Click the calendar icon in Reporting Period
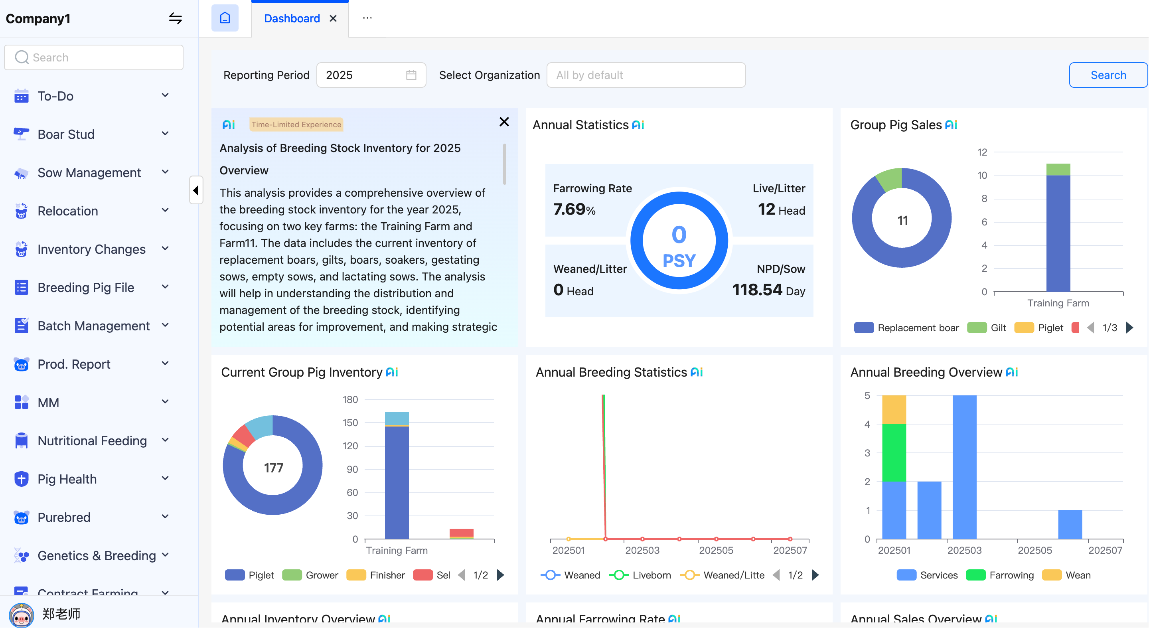 pos(411,75)
